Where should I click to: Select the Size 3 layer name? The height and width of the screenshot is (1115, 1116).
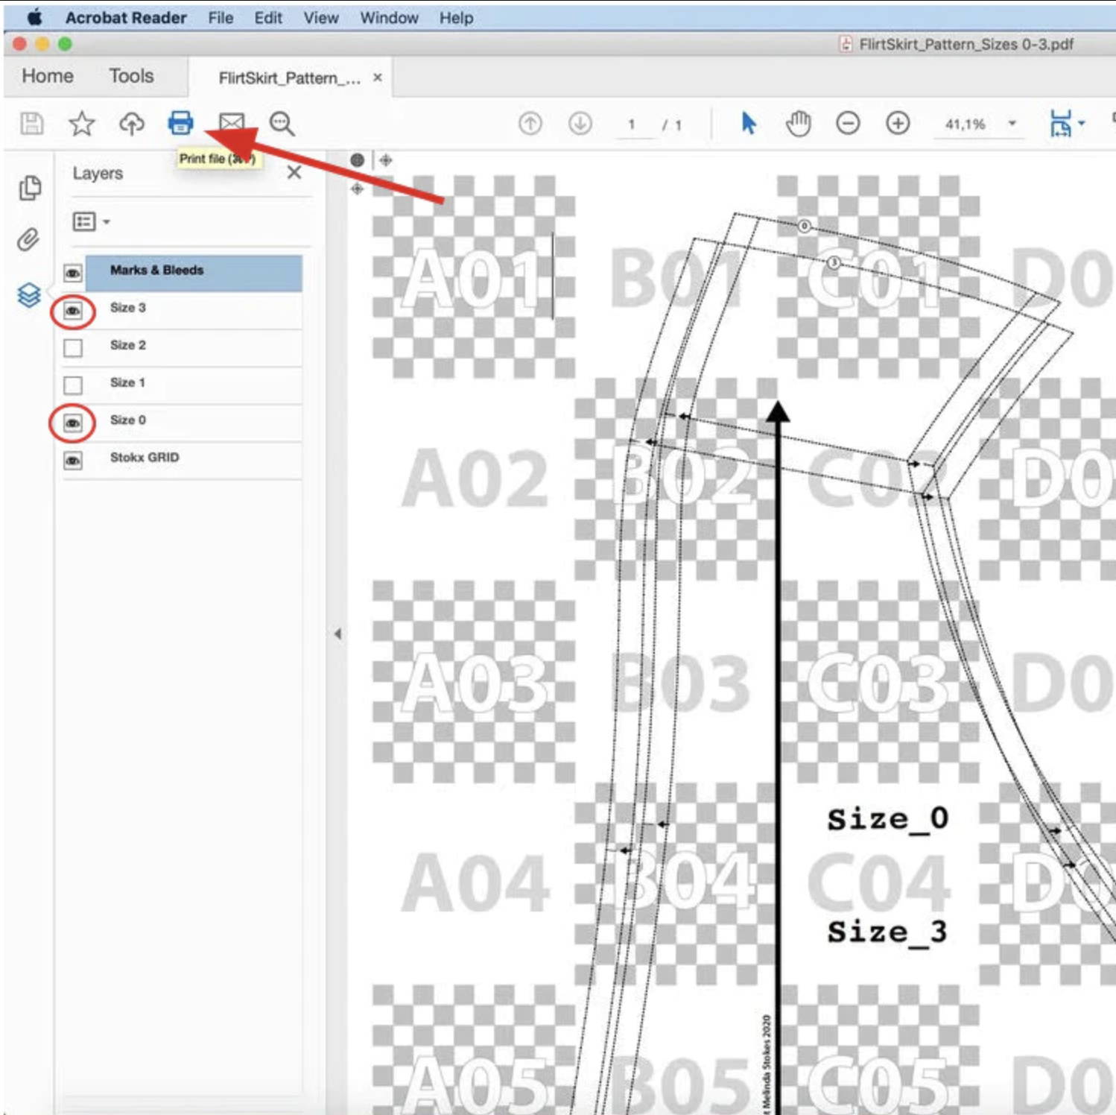pyautogui.click(x=128, y=307)
